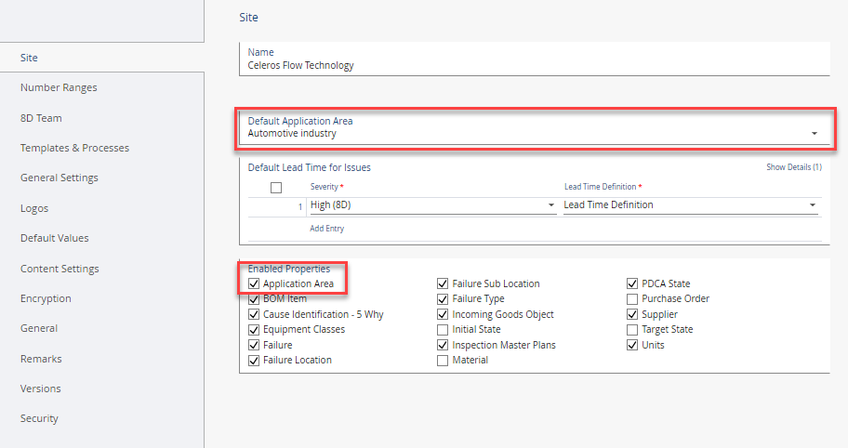Click the Add Entry link
The height and width of the screenshot is (448, 848).
coord(326,228)
